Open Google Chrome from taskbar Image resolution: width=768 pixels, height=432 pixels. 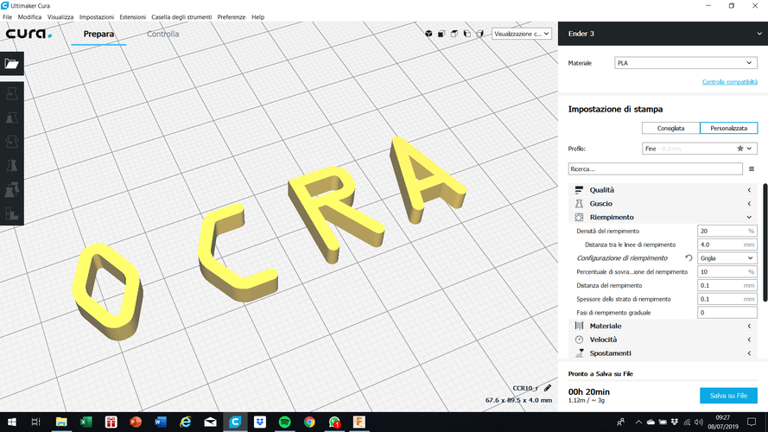click(309, 422)
